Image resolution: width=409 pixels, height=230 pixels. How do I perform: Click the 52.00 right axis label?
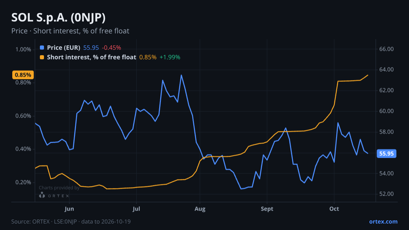387,194
